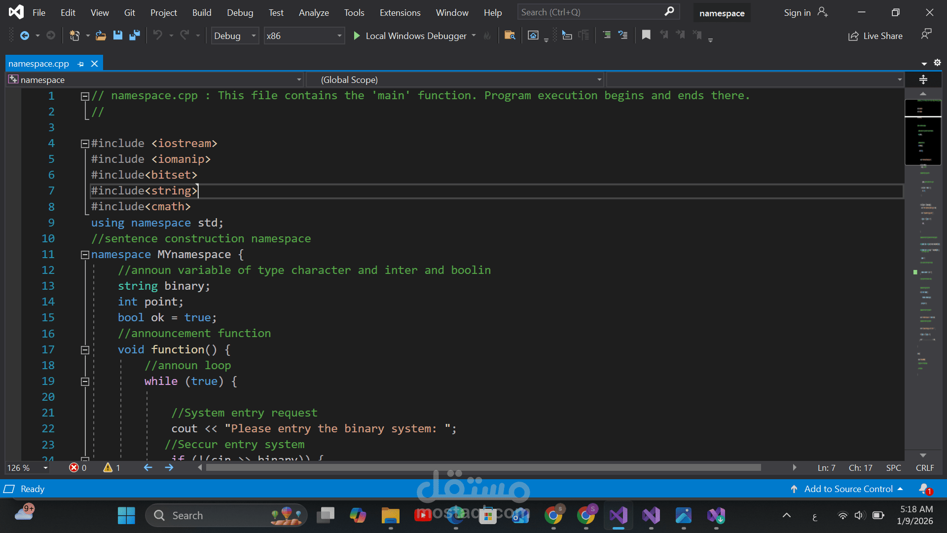The image size is (947, 533).
Task: Open the Build menu
Action: (201, 13)
